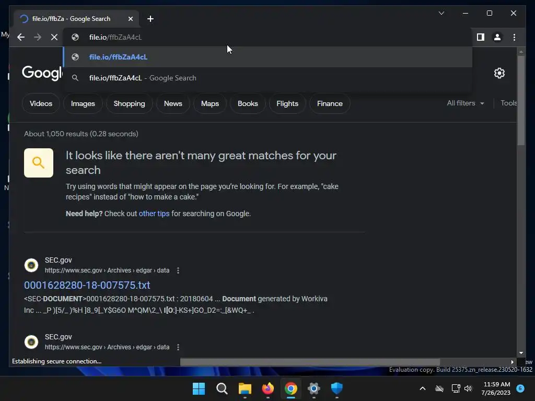
Task: Stop loading the page with X button
Action: click(x=54, y=37)
